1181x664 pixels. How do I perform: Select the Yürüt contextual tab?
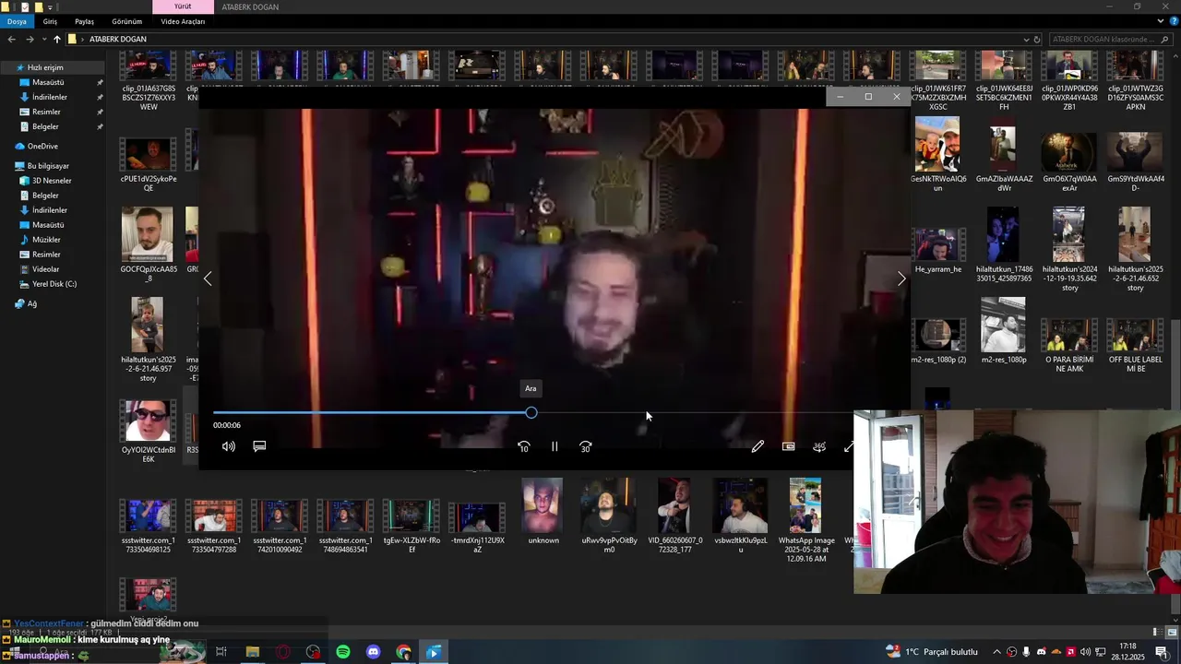click(183, 6)
